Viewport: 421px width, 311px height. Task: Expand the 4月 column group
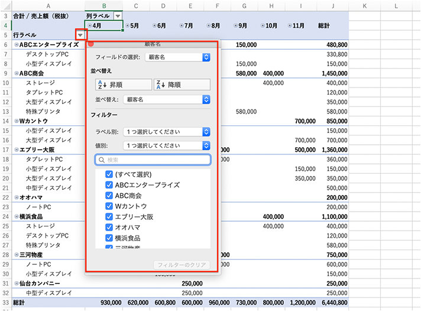pos(89,26)
